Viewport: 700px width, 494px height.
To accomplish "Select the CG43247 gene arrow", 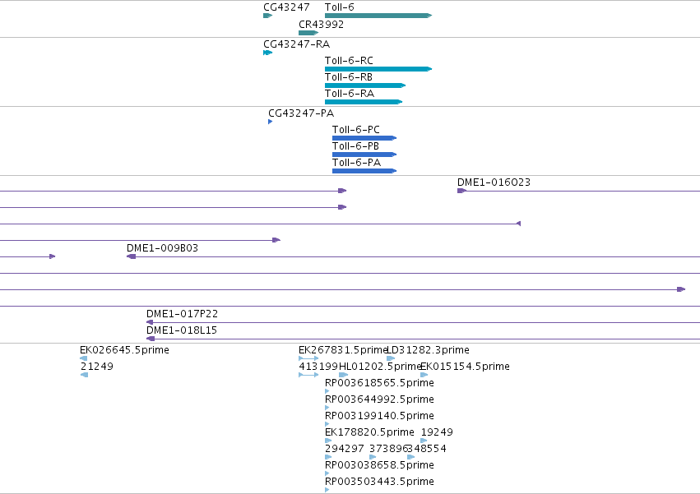I will pos(268,16).
